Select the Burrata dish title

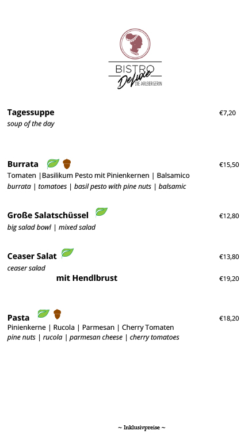(x=23, y=164)
